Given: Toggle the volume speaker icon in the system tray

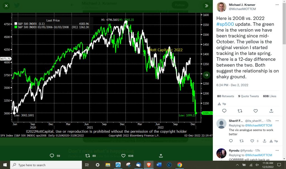Looking at the screenshot, I should [257, 165].
